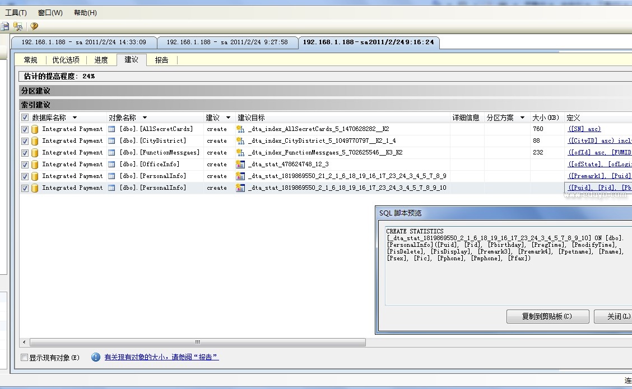Uncheck the AllSecretCards recommendation row
The width and height of the screenshot is (632, 389).
25,129
